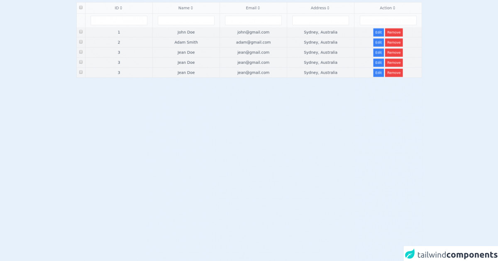Edit the John Doe record
The height and width of the screenshot is (261, 498).
pos(378,32)
